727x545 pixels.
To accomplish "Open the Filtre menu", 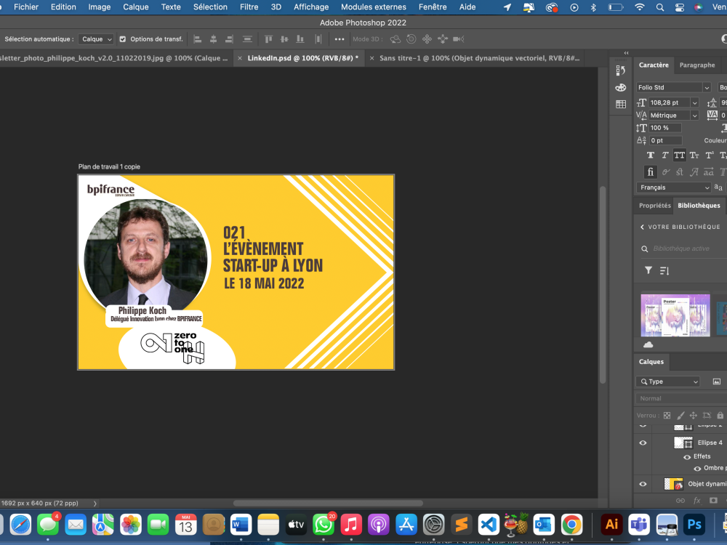I will (249, 7).
